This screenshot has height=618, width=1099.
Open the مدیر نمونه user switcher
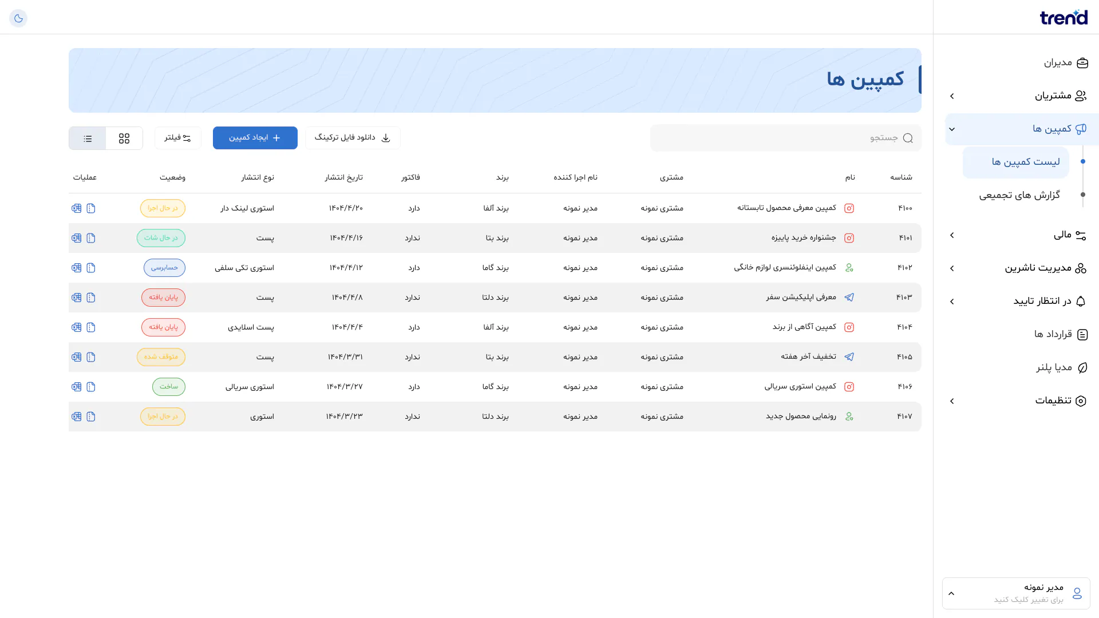click(x=1016, y=593)
